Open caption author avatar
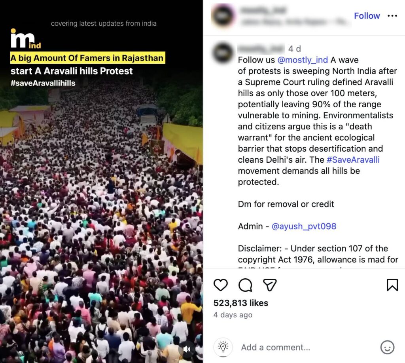 pos(223,53)
